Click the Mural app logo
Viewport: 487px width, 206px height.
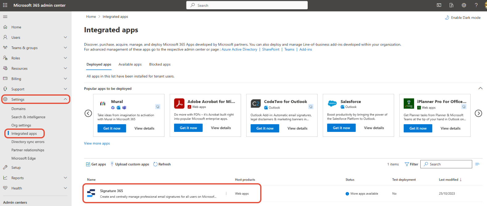103,104
